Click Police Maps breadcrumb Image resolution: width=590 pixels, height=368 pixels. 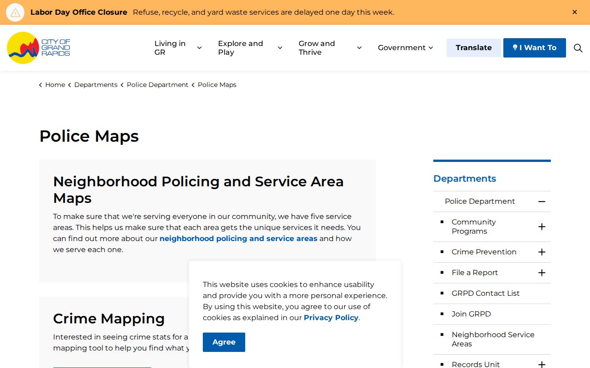pos(217,85)
